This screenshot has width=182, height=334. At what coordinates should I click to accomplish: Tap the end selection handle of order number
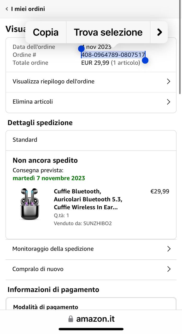pyautogui.click(x=145, y=61)
